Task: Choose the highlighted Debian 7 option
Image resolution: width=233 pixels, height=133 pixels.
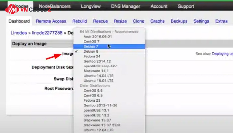Action: point(109,46)
